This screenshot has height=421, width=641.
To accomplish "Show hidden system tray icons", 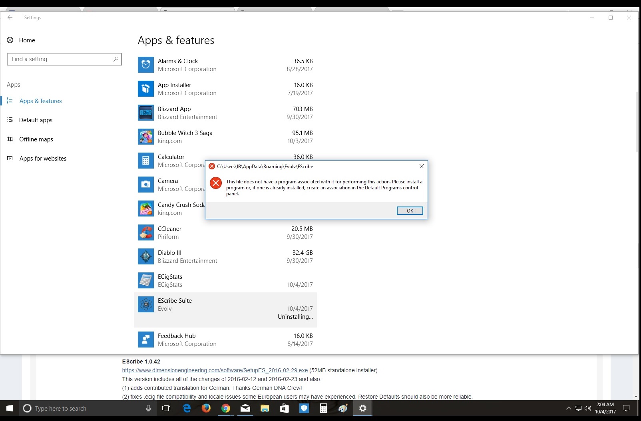I will pos(568,408).
